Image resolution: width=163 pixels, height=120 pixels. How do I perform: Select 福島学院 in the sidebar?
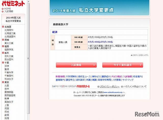pyautogui.click(x=9, y=50)
